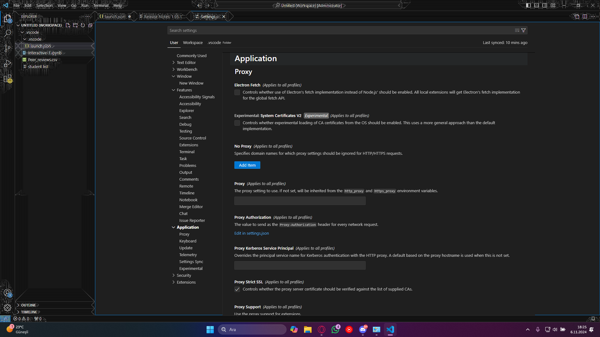Go back in navigation history

199,5
